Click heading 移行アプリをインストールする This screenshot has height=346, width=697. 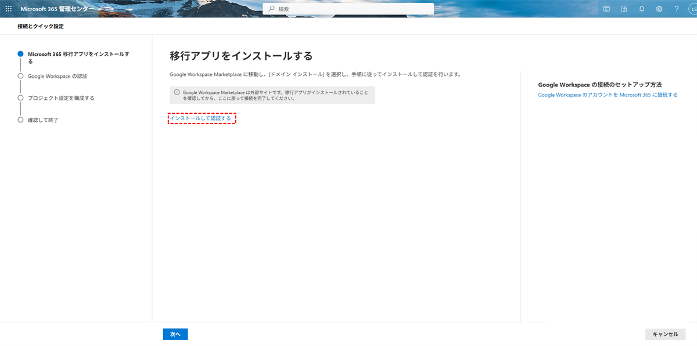[x=241, y=56]
